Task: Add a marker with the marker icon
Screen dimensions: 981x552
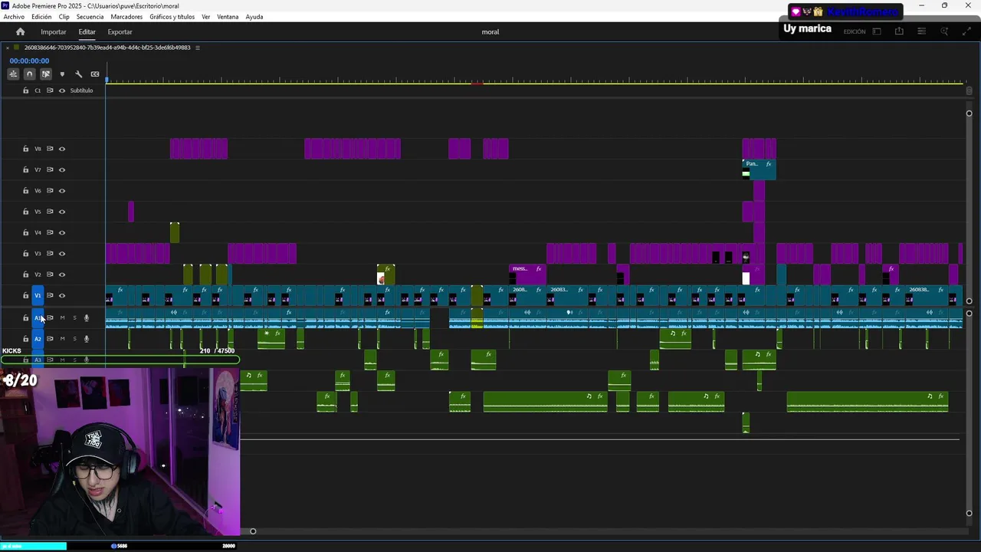Action: pos(62,74)
